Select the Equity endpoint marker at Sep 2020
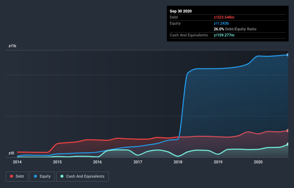 288,55
